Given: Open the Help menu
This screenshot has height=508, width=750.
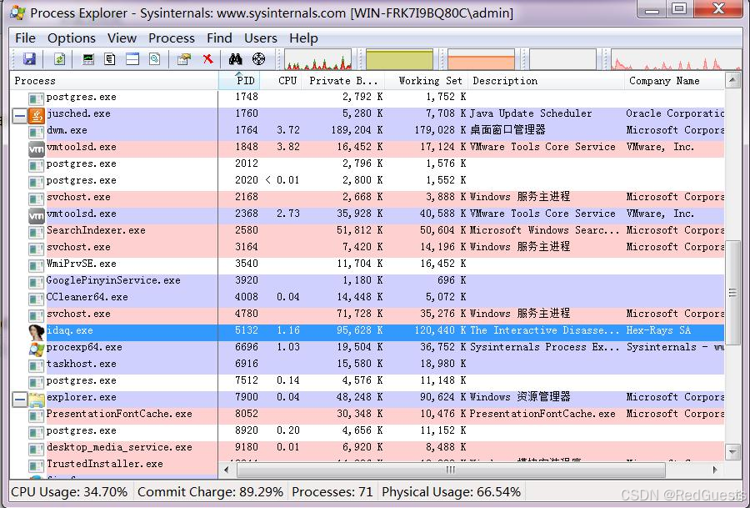Looking at the screenshot, I should pos(303,38).
